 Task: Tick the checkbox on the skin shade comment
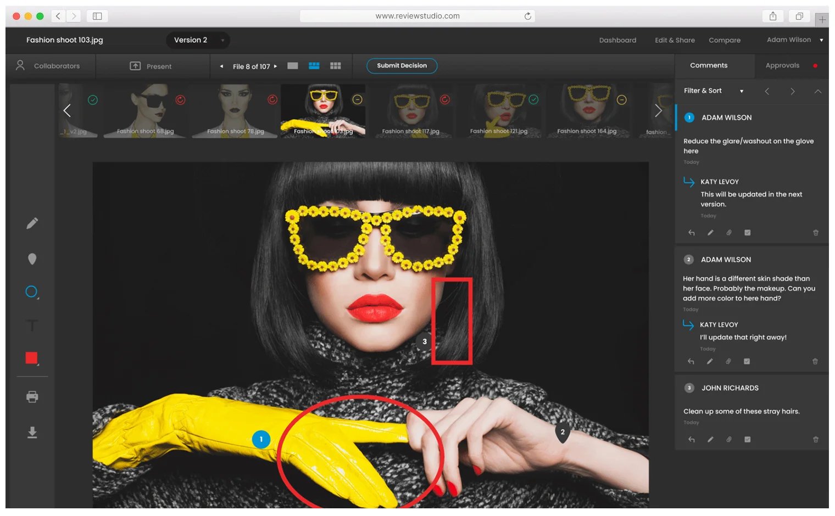point(747,362)
